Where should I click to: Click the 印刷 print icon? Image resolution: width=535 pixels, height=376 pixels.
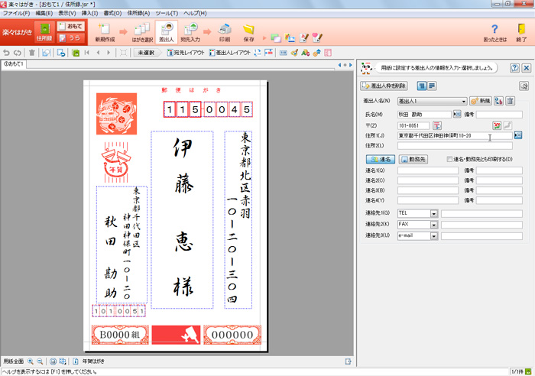(225, 32)
